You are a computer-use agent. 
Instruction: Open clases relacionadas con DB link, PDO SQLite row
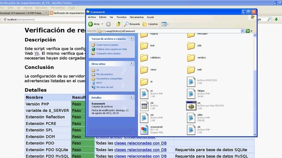point(140,150)
